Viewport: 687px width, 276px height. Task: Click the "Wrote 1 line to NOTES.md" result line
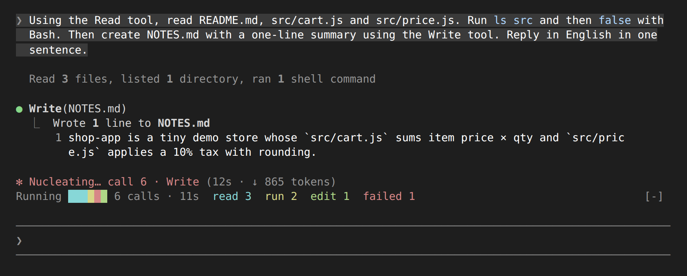pyautogui.click(x=131, y=123)
